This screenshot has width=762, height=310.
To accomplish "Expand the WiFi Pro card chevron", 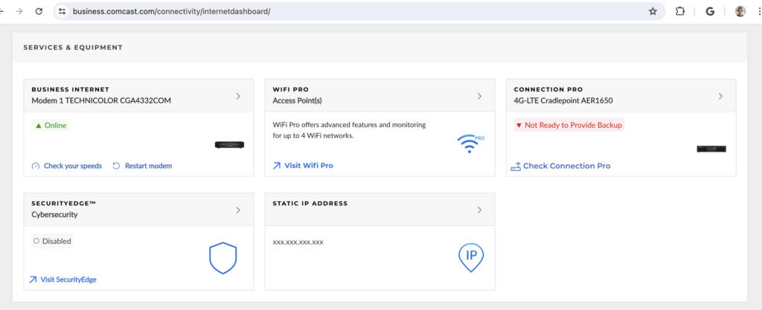I will pos(479,96).
